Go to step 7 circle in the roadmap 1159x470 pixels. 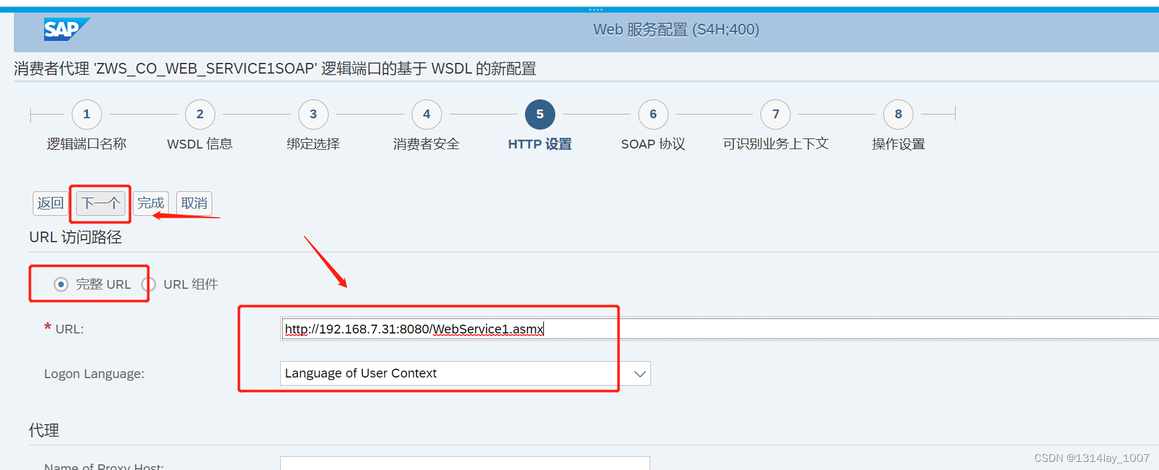click(x=776, y=115)
